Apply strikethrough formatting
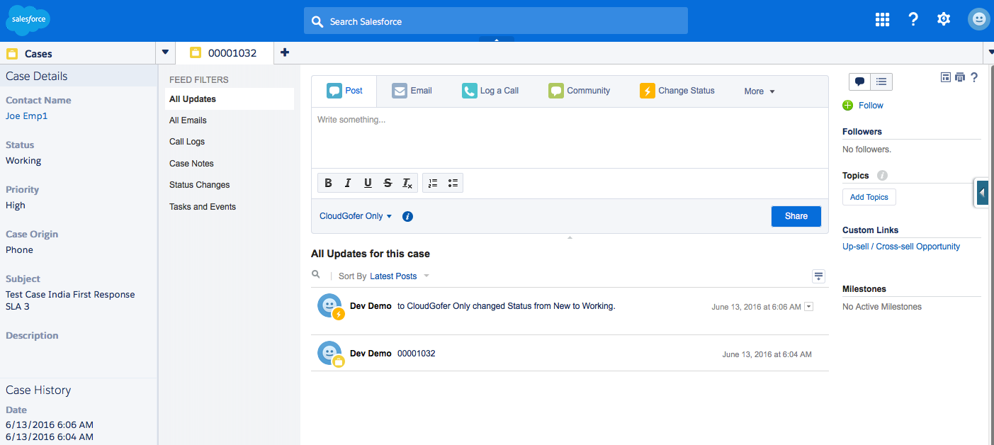This screenshot has height=445, width=994. click(x=388, y=183)
